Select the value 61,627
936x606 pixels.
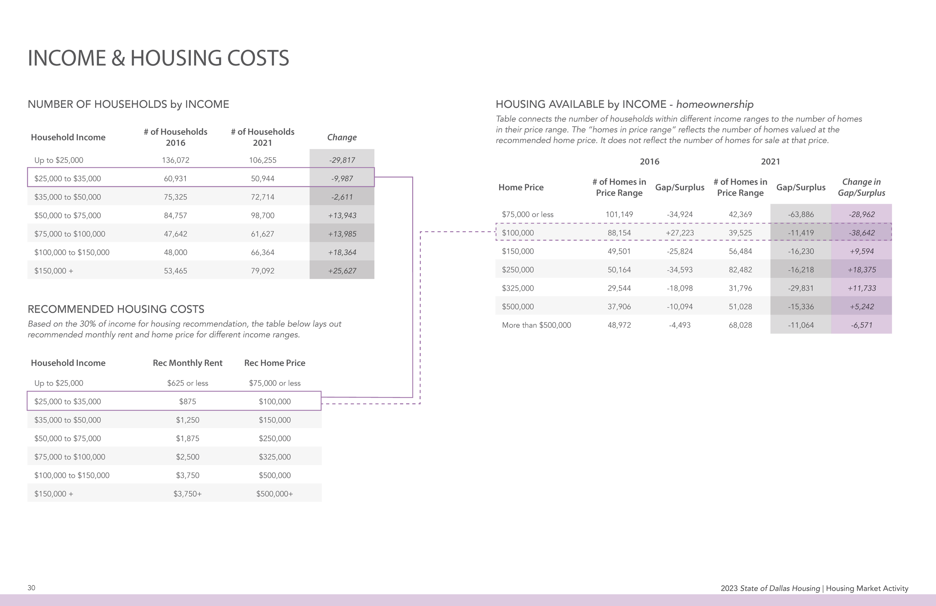click(x=263, y=234)
